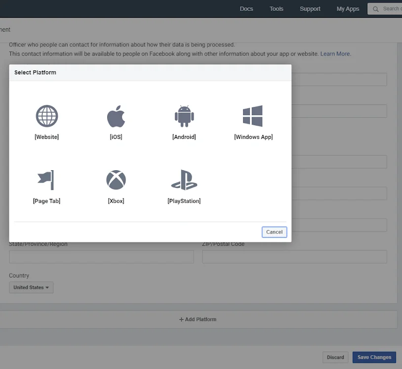Choose the Page Tab flag icon
Image resolution: width=402 pixels, height=369 pixels.
46,180
